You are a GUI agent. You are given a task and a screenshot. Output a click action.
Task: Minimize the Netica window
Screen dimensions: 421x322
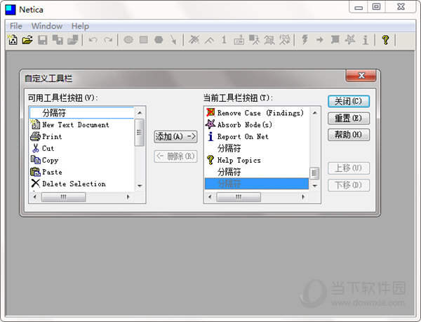[x=359, y=7]
